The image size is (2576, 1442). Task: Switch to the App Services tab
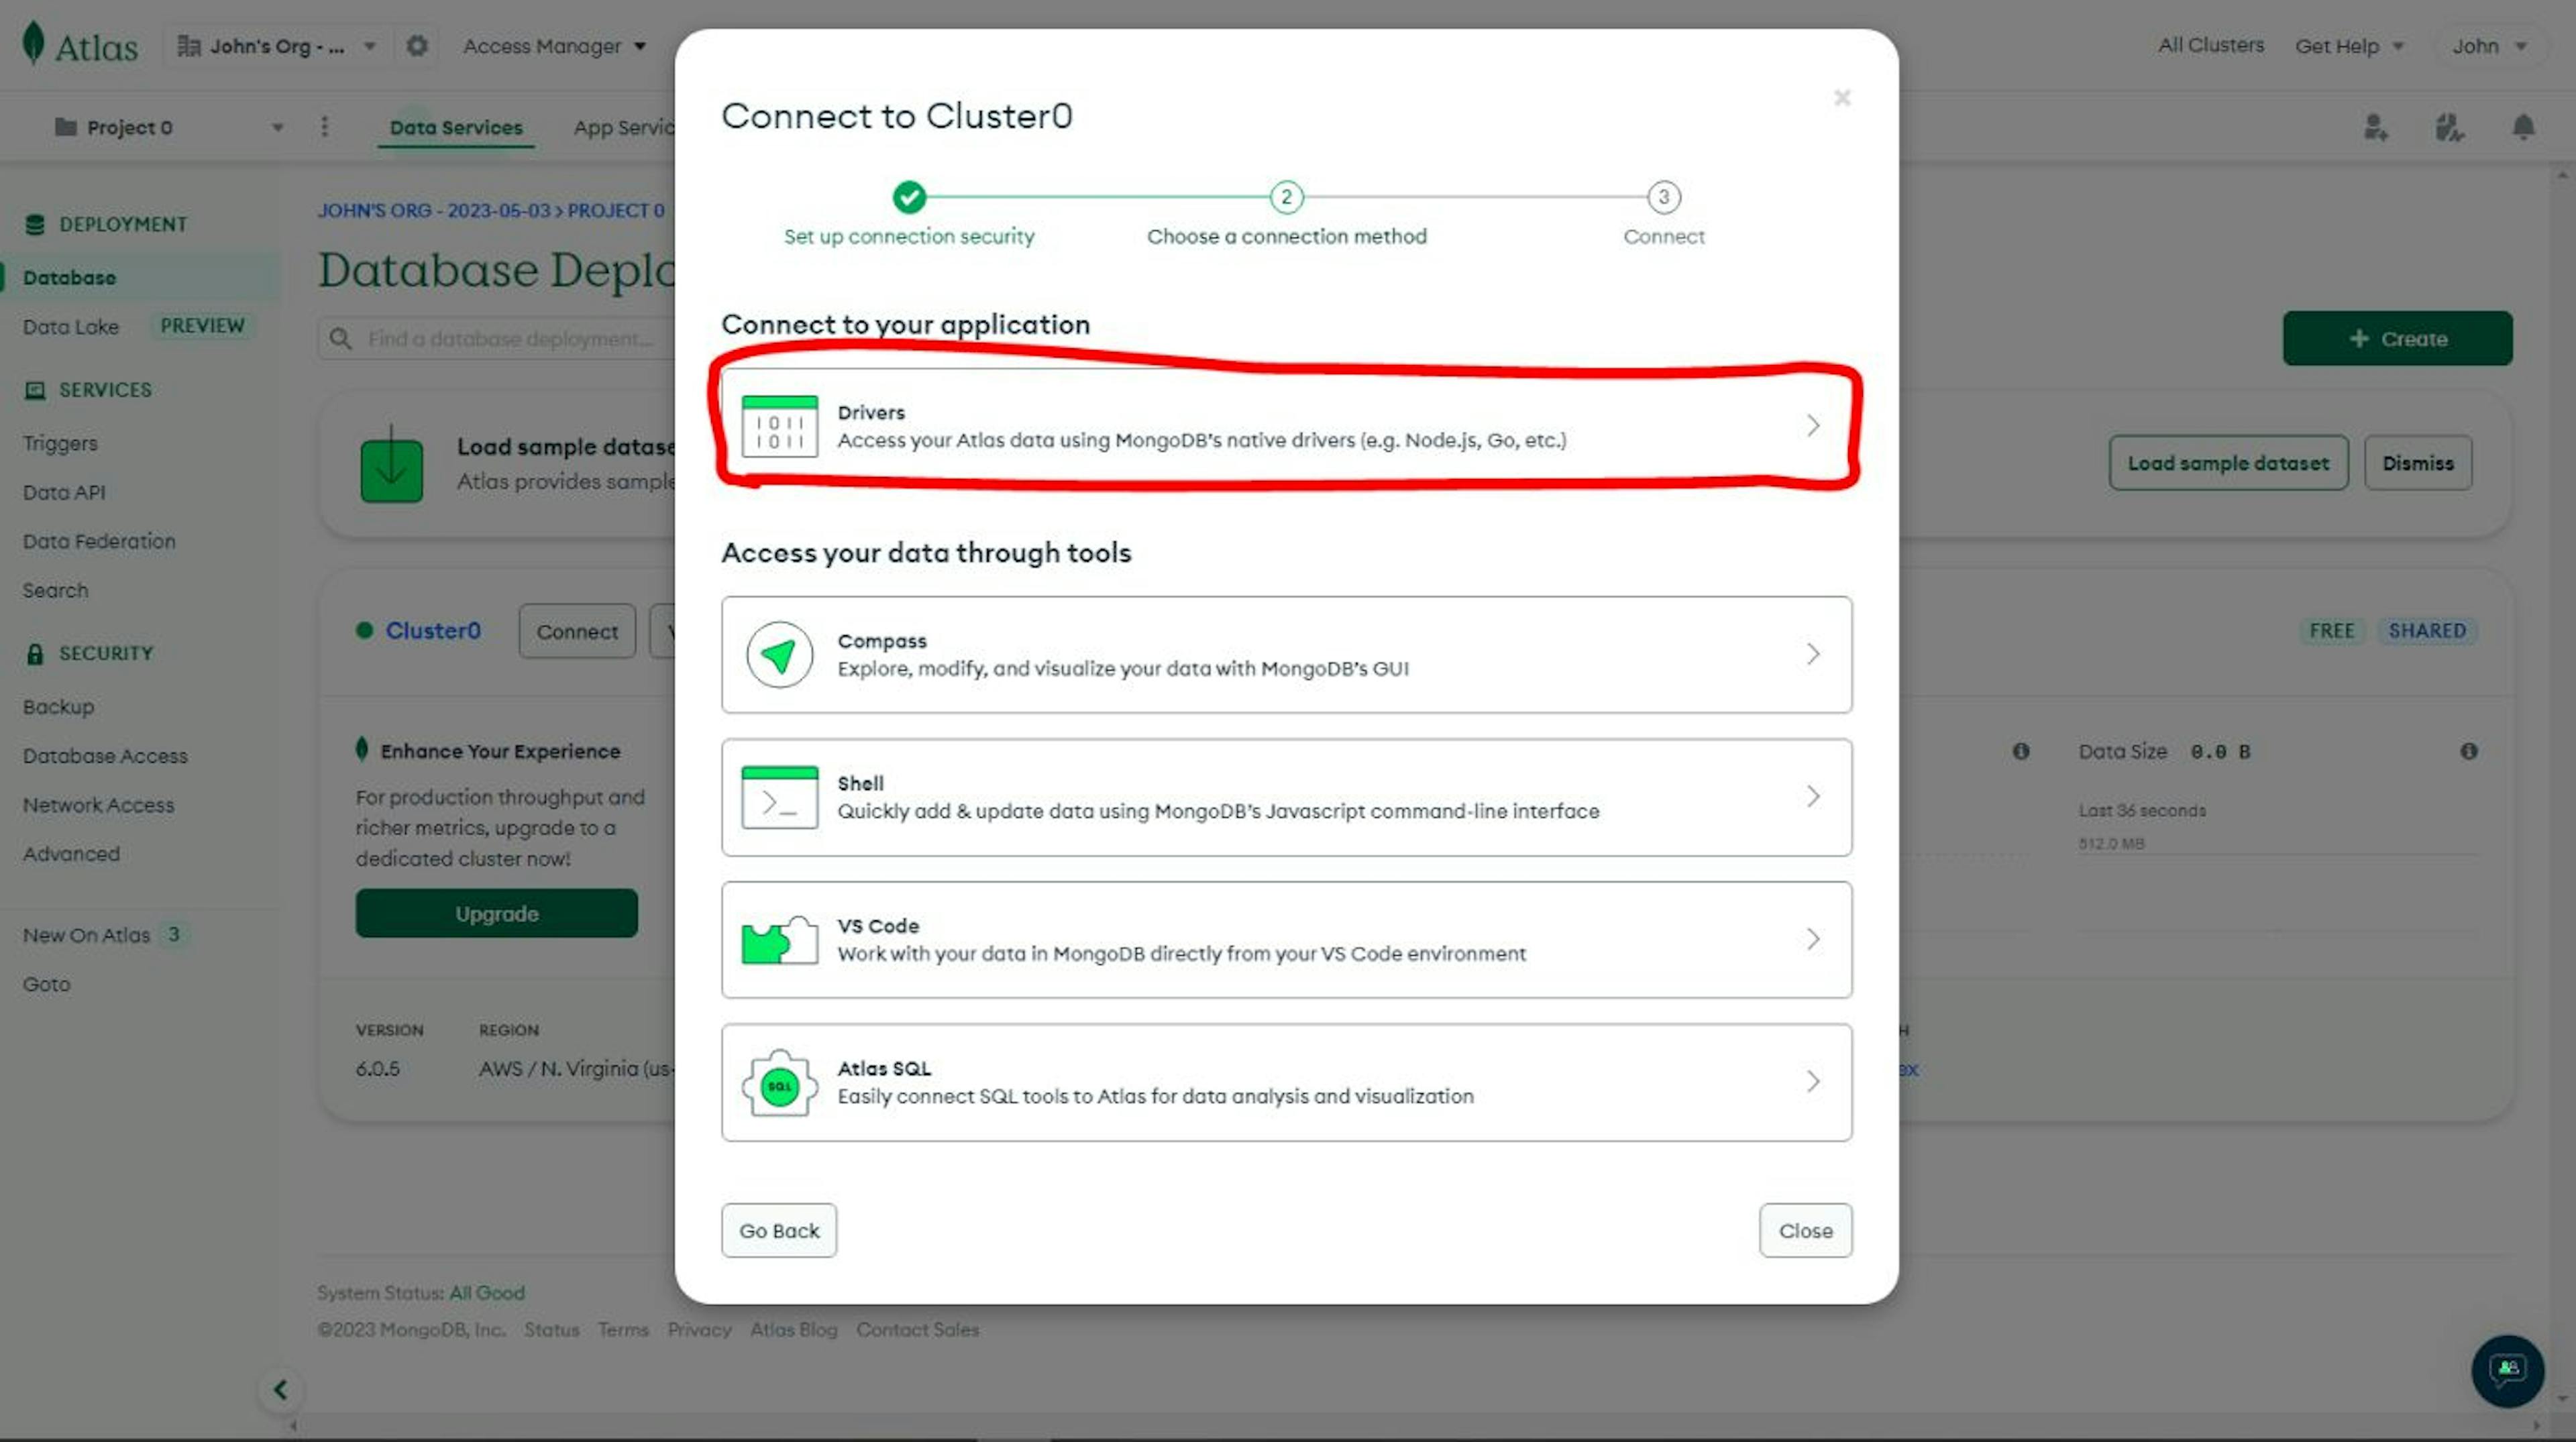(x=623, y=127)
